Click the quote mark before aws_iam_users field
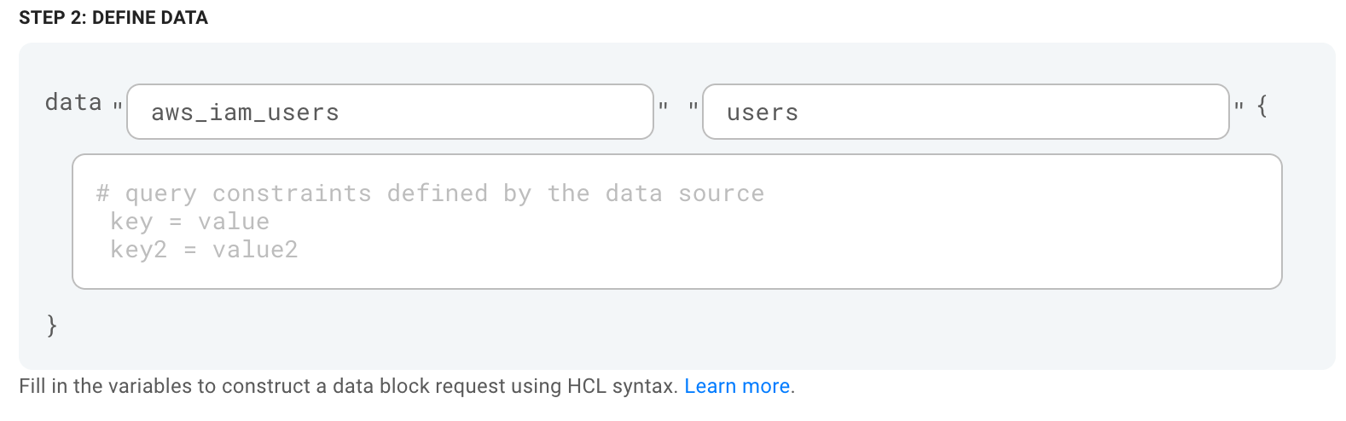Screen dimensions: 1346x421 click(118, 106)
